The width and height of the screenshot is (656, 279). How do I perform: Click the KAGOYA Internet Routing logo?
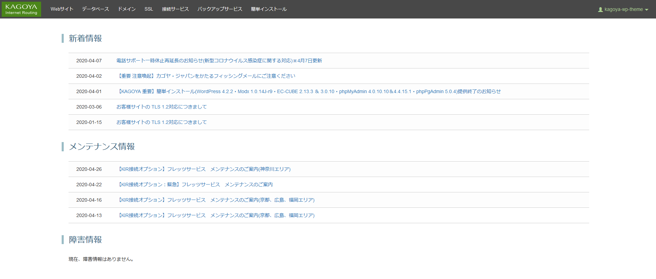click(x=21, y=9)
